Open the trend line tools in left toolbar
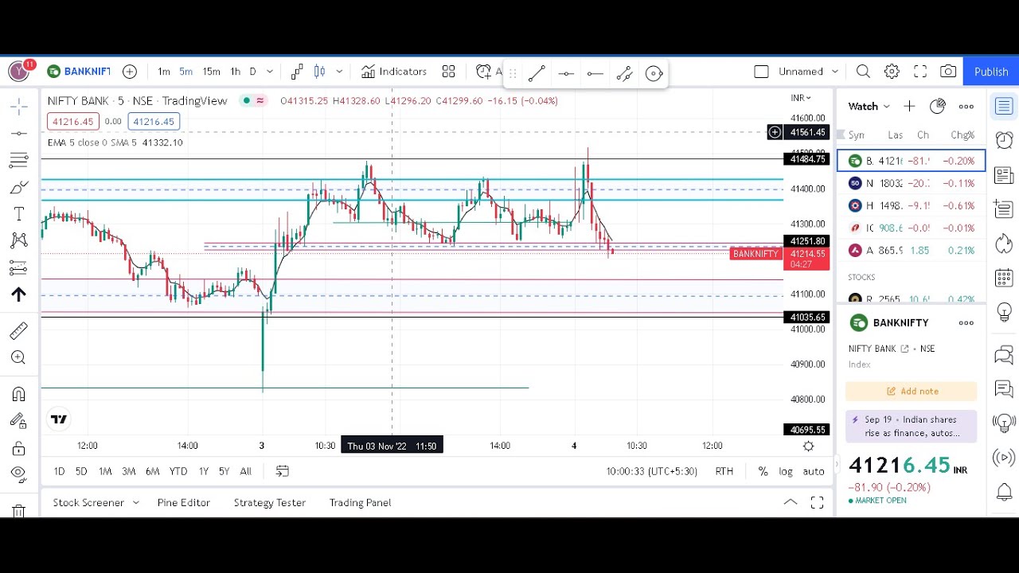1019x573 pixels. click(x=19, y=133)
